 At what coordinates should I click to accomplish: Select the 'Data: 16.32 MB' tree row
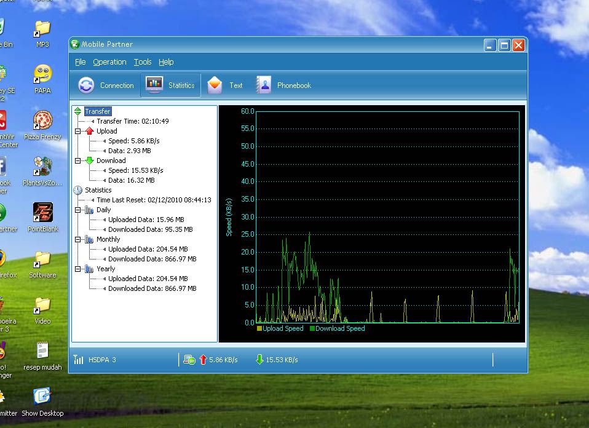(132, 180)
